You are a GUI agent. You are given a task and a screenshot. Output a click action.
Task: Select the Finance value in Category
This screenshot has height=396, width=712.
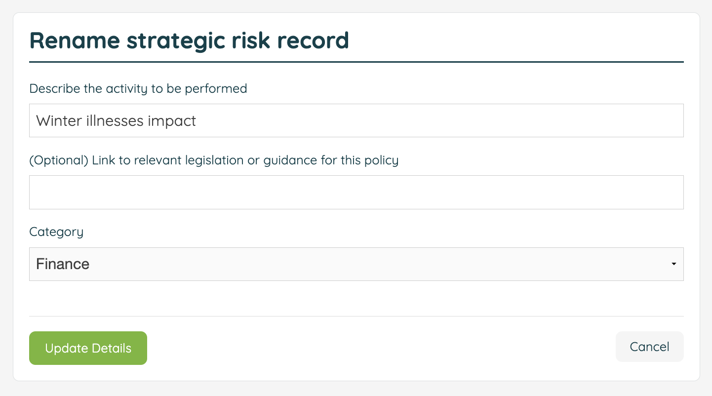click(63, 264)
